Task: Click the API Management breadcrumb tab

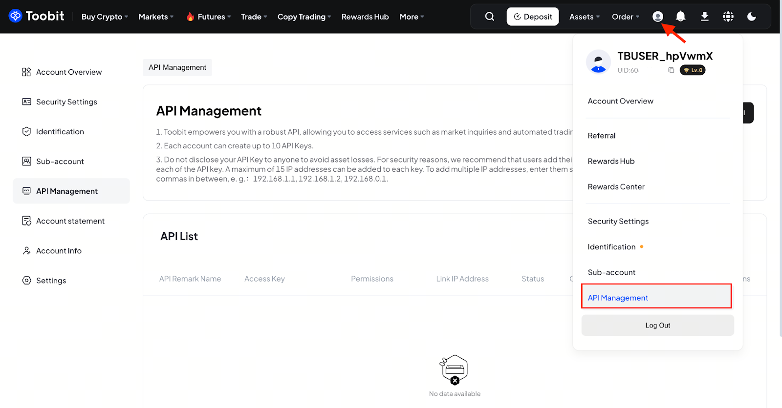Action: click(x=177, y=67)
